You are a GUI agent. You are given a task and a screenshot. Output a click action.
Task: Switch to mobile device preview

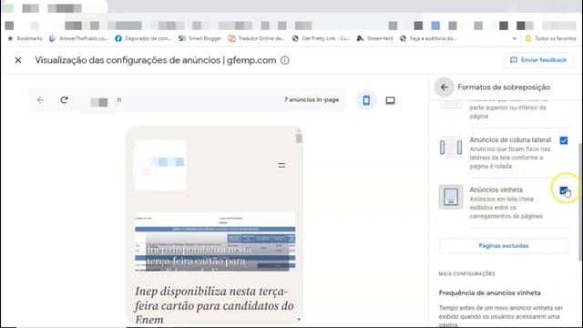pyautogui.click(x=366, y=100)
